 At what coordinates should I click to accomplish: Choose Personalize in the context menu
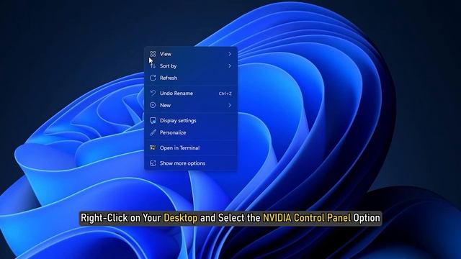point(190,132)
